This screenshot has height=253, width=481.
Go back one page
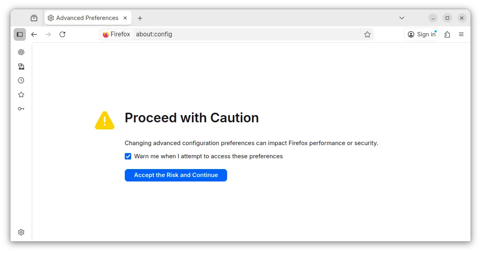tap(34, 34)
